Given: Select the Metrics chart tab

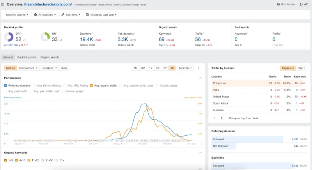Looking at the screenshot, I should (11, 68).
